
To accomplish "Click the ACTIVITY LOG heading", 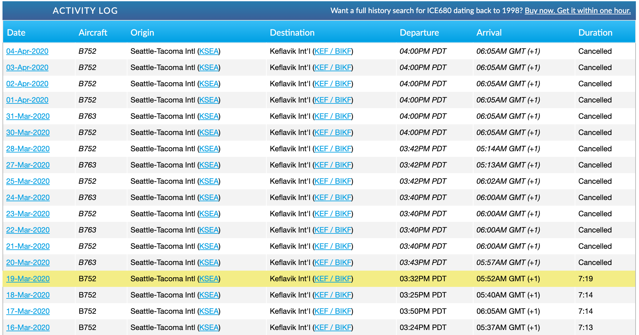I will tap(85, 11).
